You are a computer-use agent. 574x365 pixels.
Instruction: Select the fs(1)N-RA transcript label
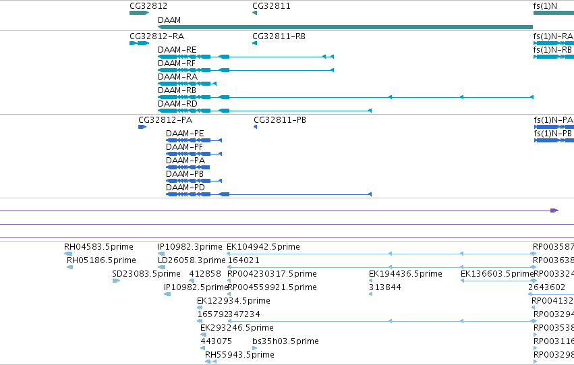point(553,36)
